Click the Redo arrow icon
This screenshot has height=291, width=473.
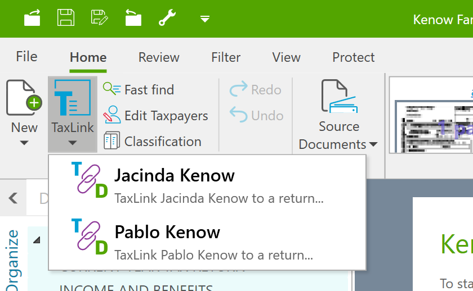tap(238, 89)
